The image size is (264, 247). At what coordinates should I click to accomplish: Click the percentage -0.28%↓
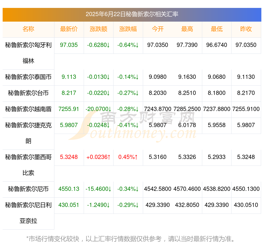click(128, 109)
